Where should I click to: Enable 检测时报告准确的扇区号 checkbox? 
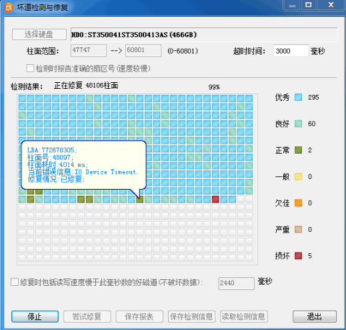click(30, 68)
